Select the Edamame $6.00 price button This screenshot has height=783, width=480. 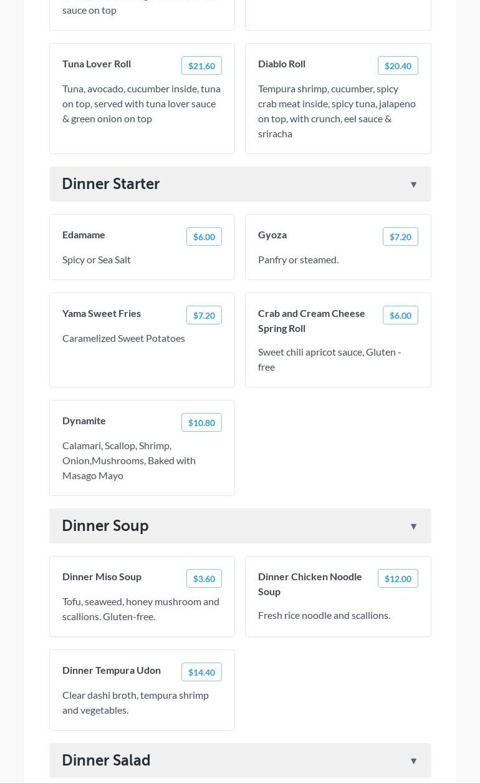(x=204, y=236)
